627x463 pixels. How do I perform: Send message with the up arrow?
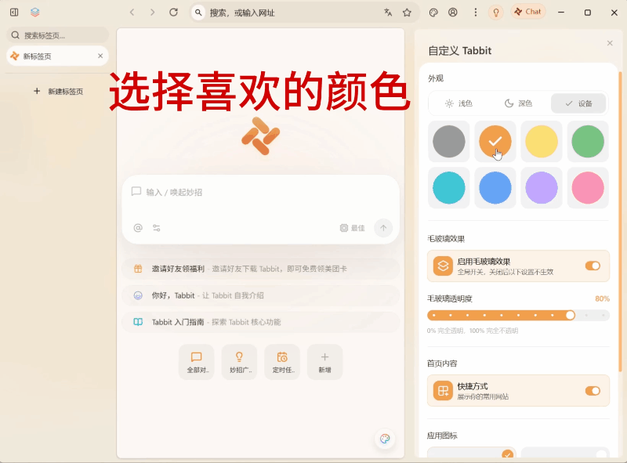[x=383, y=228]
